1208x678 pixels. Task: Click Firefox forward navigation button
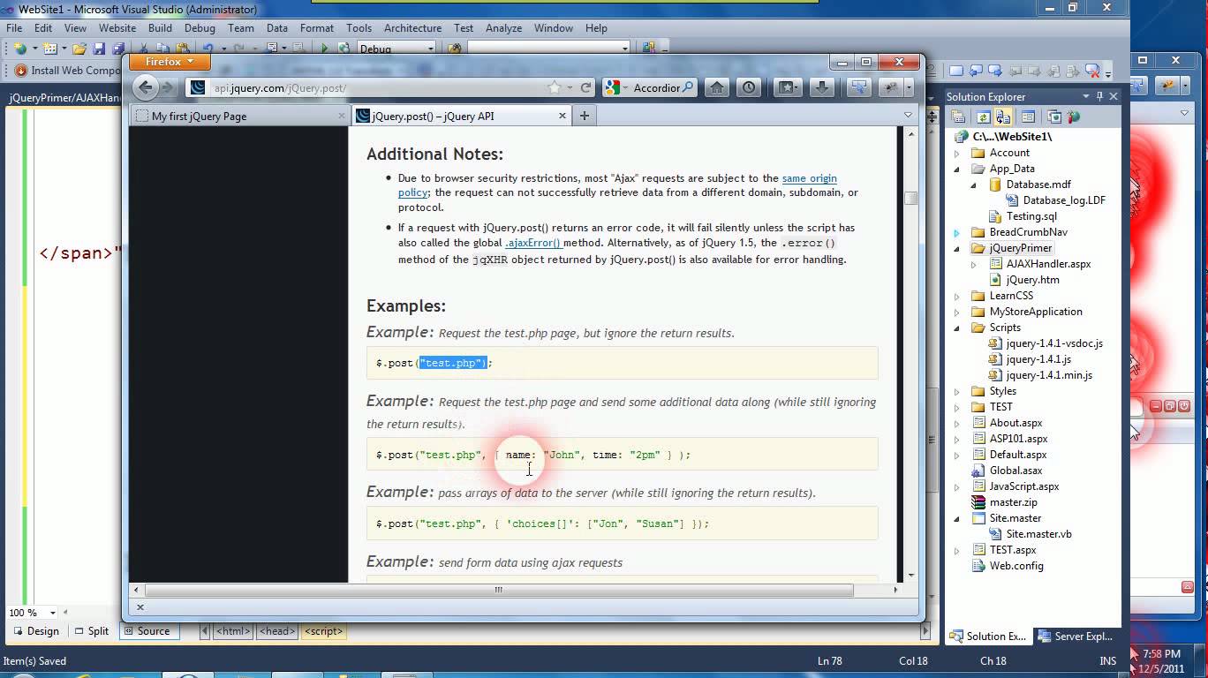tap(168, 87)
